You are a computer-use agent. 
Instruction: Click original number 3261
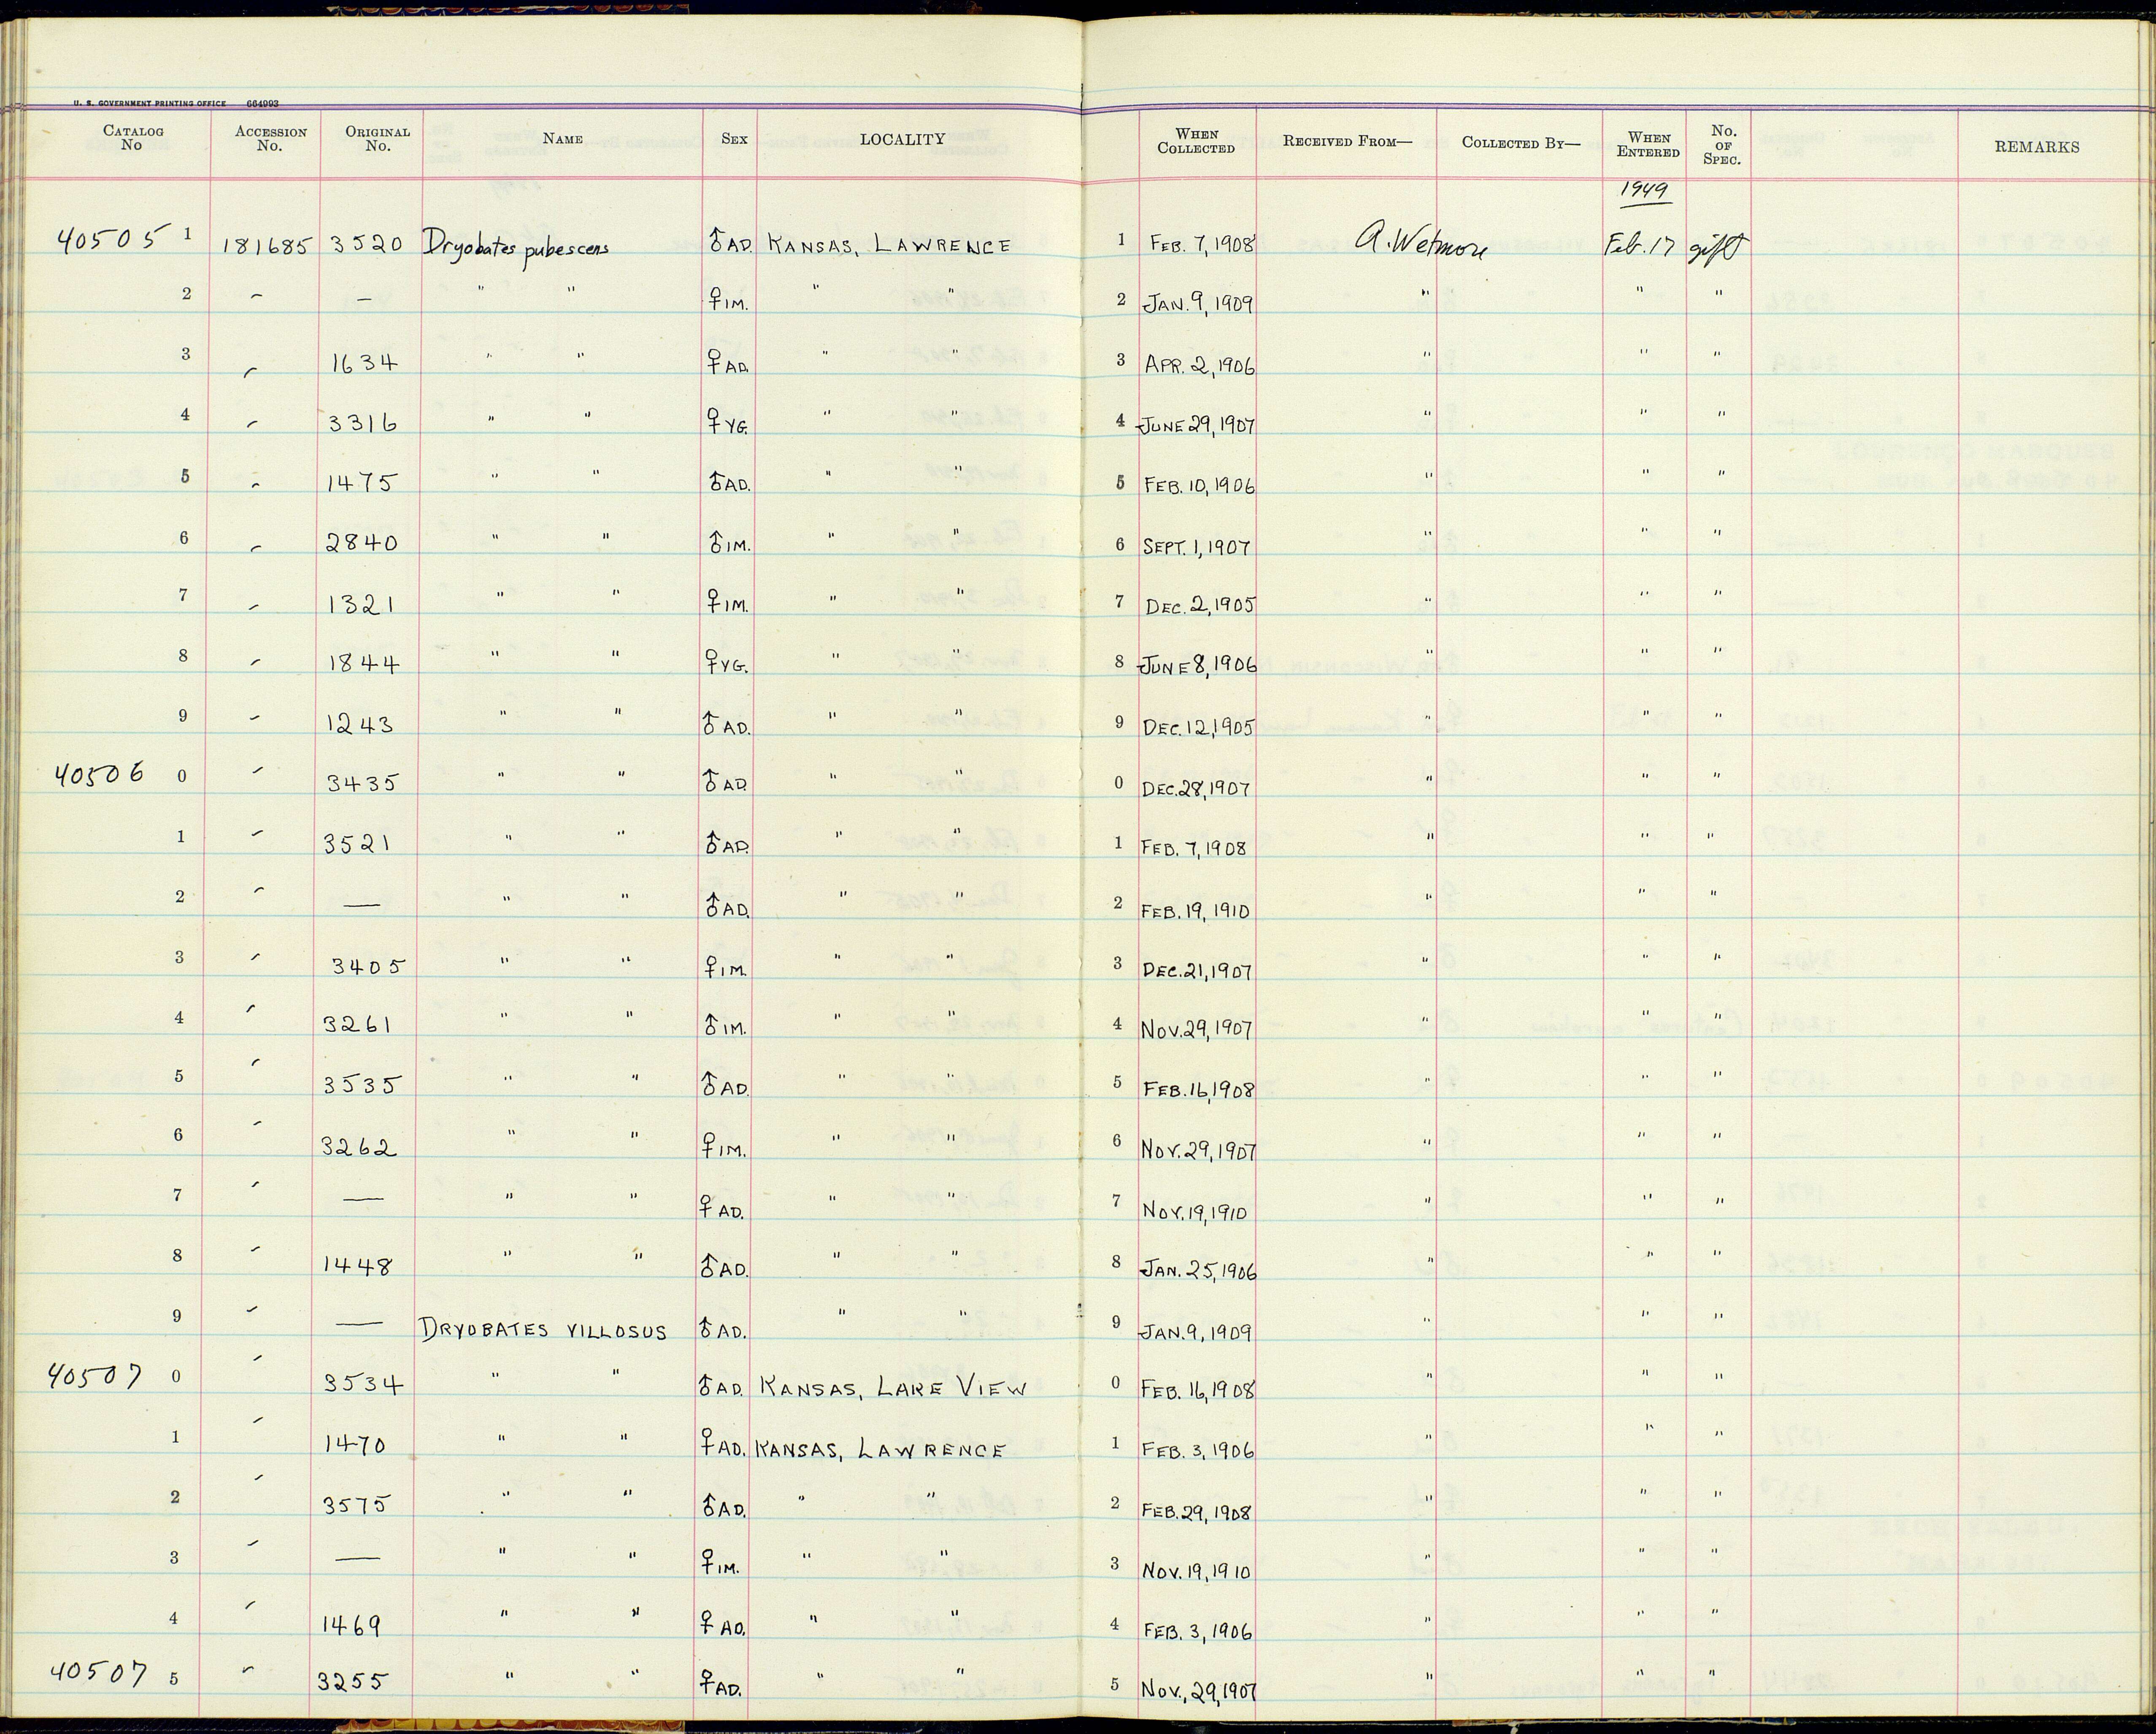click(x=356, y=1025)
